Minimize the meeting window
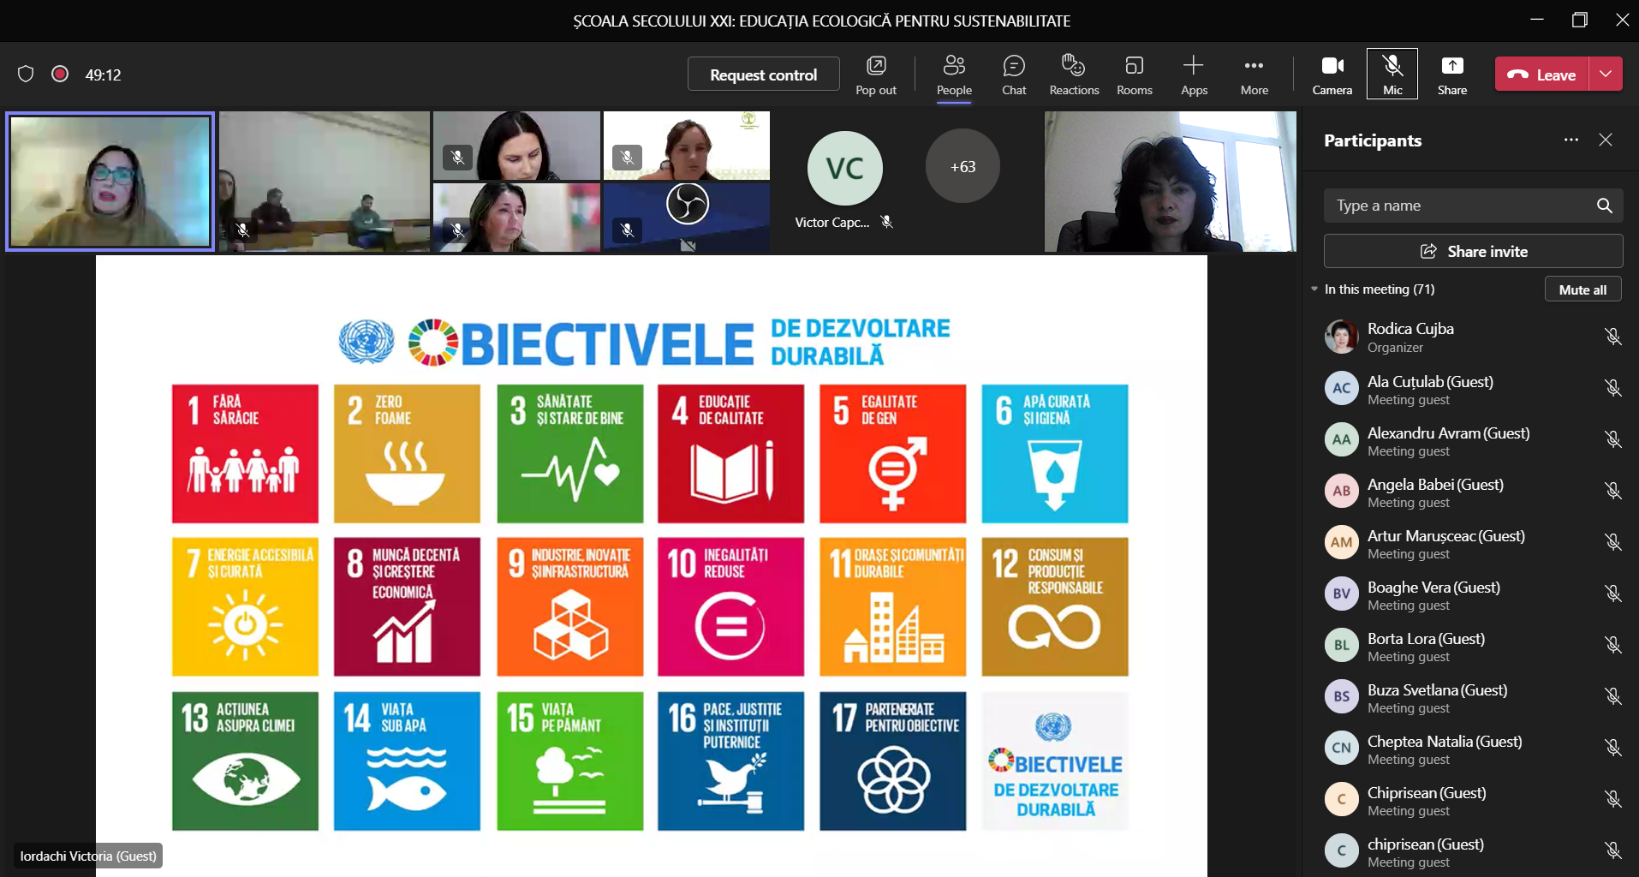This screenshot has width=1639, height=877. click(x=1537, y=20)
